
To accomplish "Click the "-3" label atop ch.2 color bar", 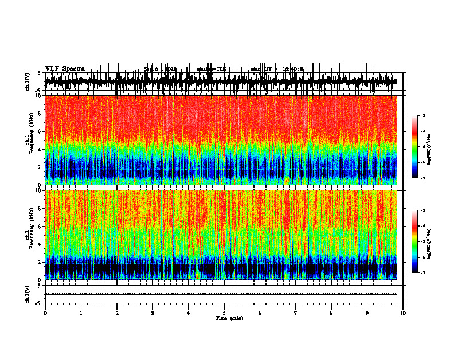I will 423,210.
